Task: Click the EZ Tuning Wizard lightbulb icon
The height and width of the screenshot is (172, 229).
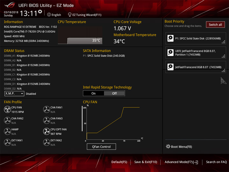Action: pyautogui.click(x=70, y=15)
